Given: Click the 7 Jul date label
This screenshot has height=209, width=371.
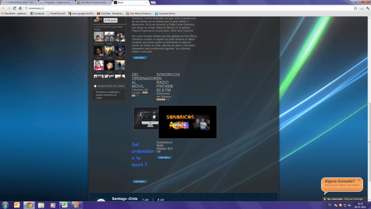Looking at the screenshot, I should [145, 200].
